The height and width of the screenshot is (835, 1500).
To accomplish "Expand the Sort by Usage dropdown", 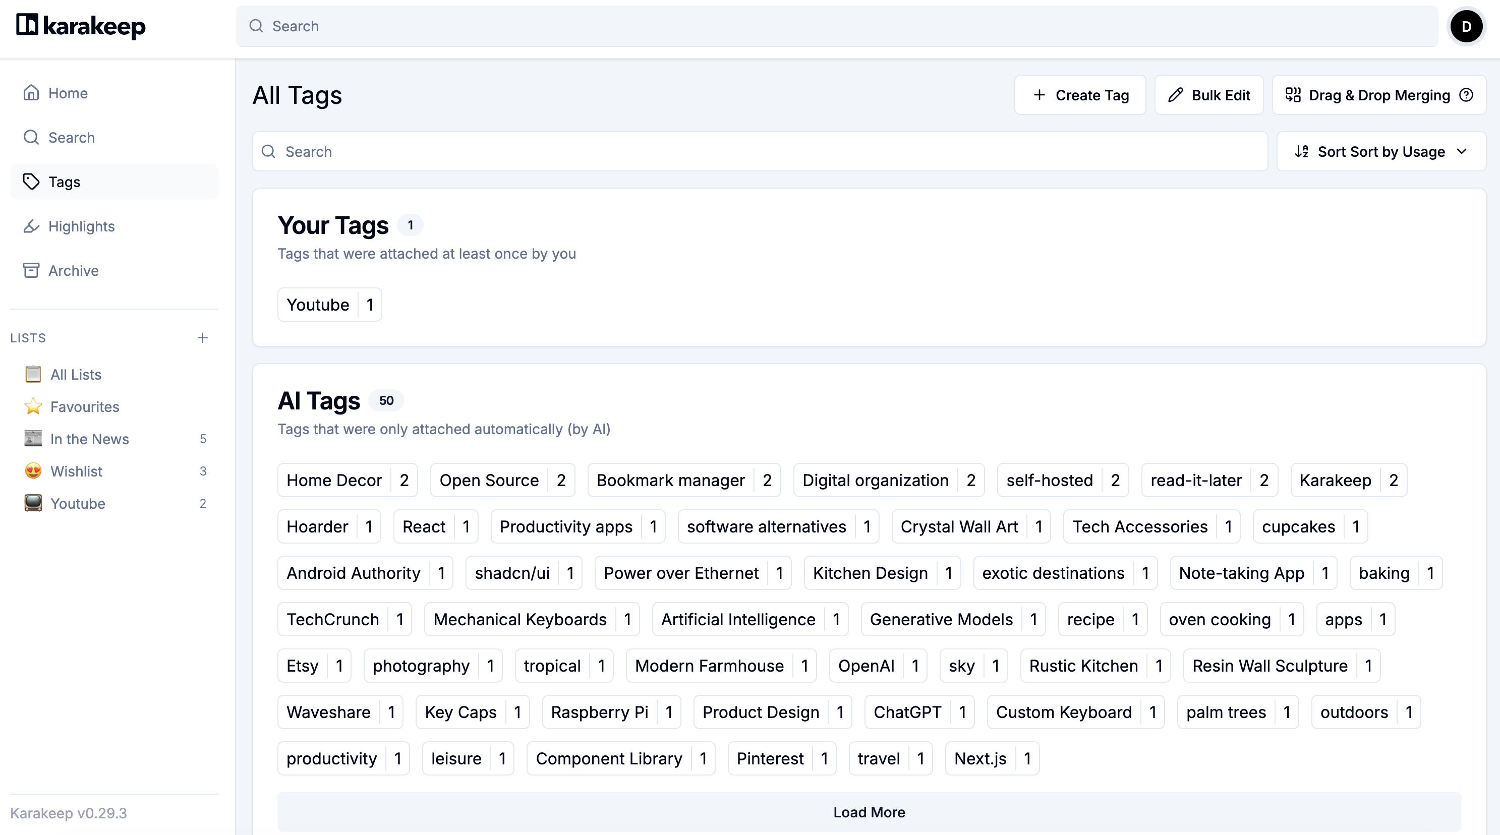I will click(x=1380, y=151).
